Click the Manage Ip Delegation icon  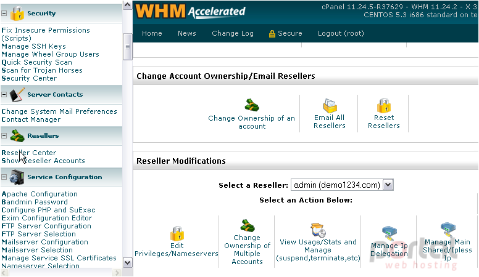click(x=389, y=233)
